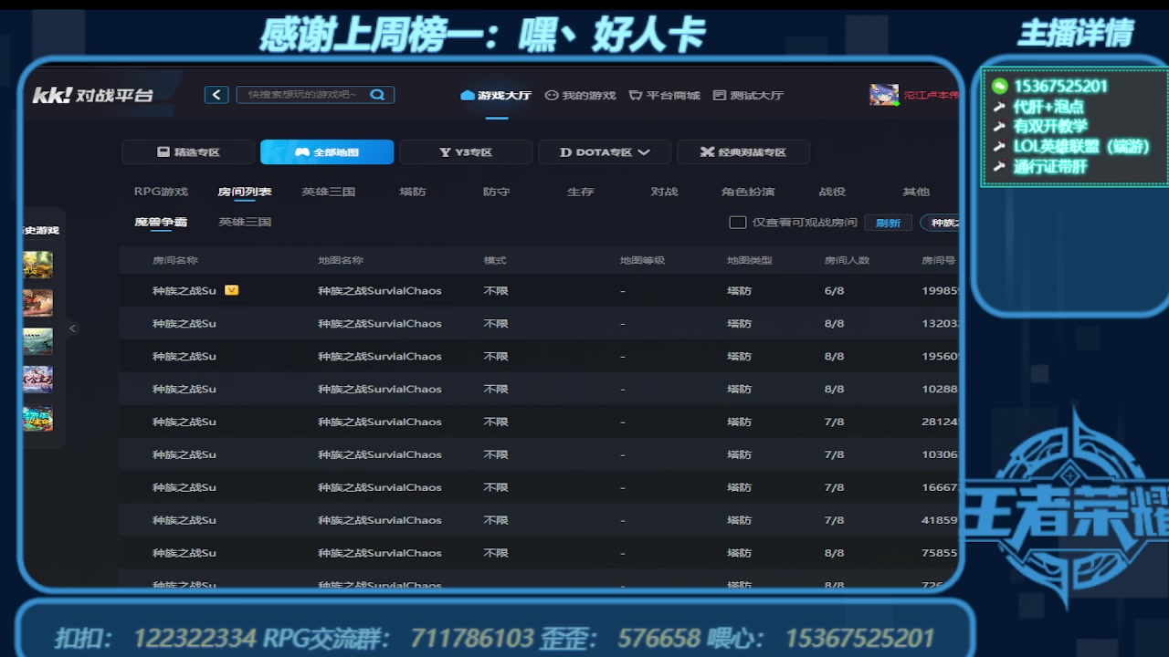1169x657 pixels.
Task: Click the search magnifier icon
Action: (x=377, y=94)
